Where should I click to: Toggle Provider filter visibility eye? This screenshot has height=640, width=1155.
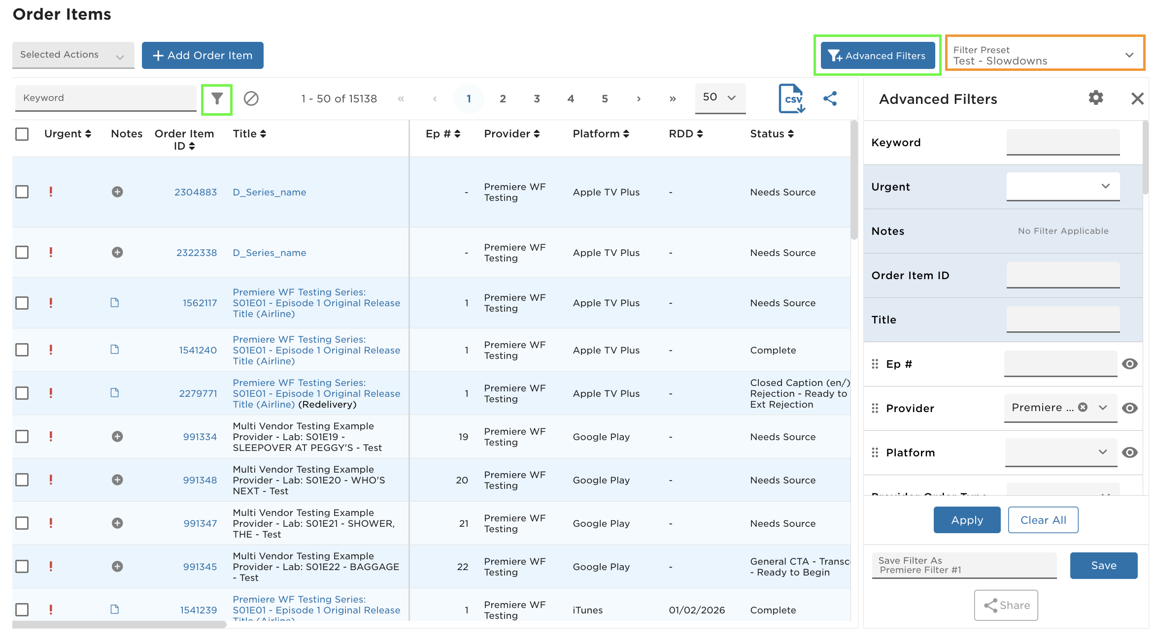1129,408
